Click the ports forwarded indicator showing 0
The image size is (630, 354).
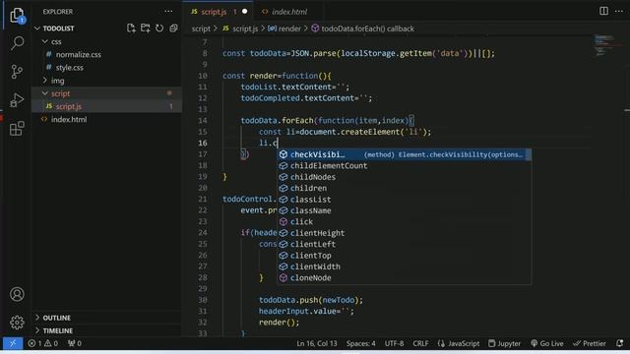coord(75,343)
